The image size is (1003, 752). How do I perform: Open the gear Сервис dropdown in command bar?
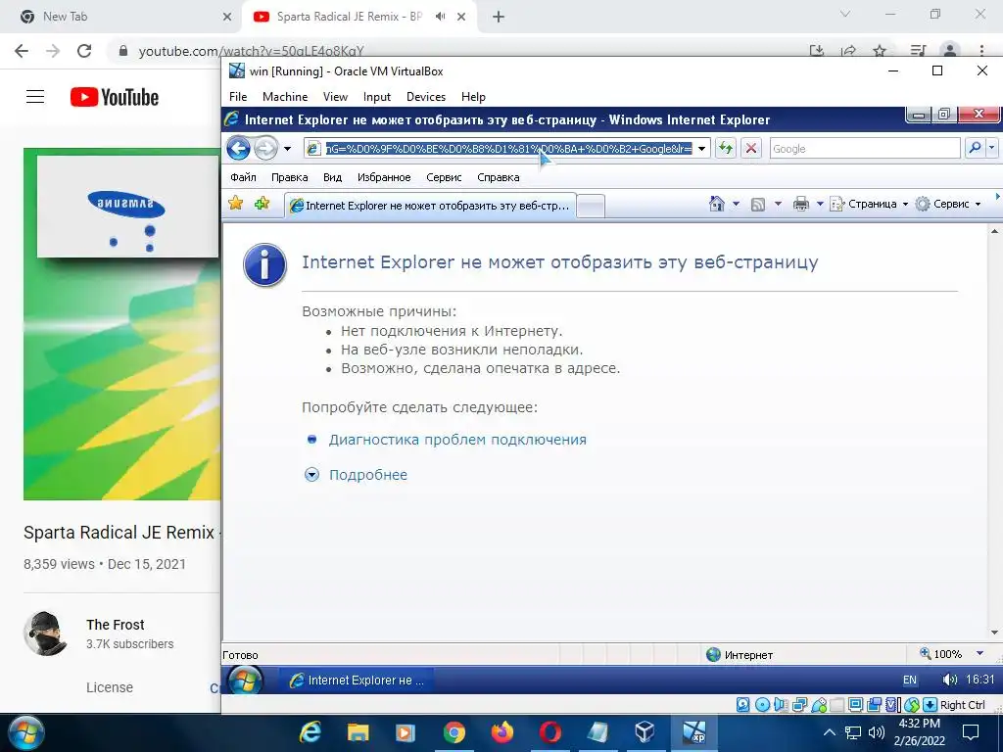(948, 204)
